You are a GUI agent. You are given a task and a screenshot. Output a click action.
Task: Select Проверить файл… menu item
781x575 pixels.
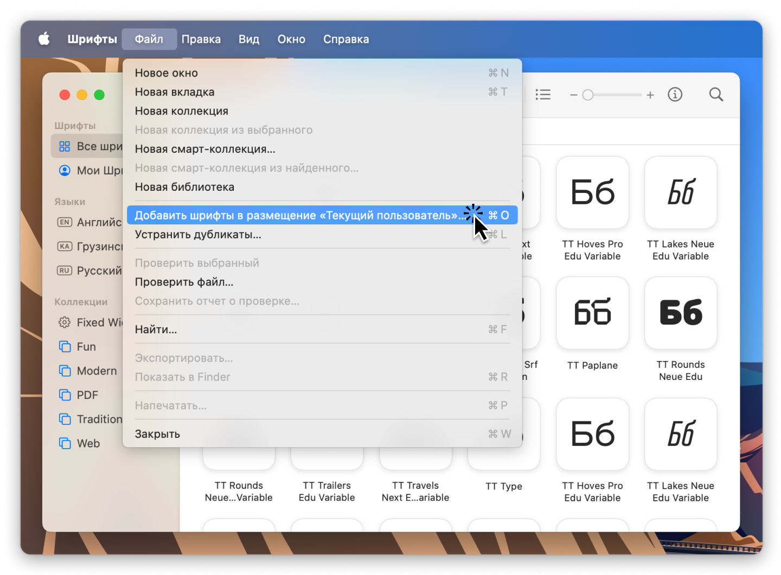click(322, 282)
